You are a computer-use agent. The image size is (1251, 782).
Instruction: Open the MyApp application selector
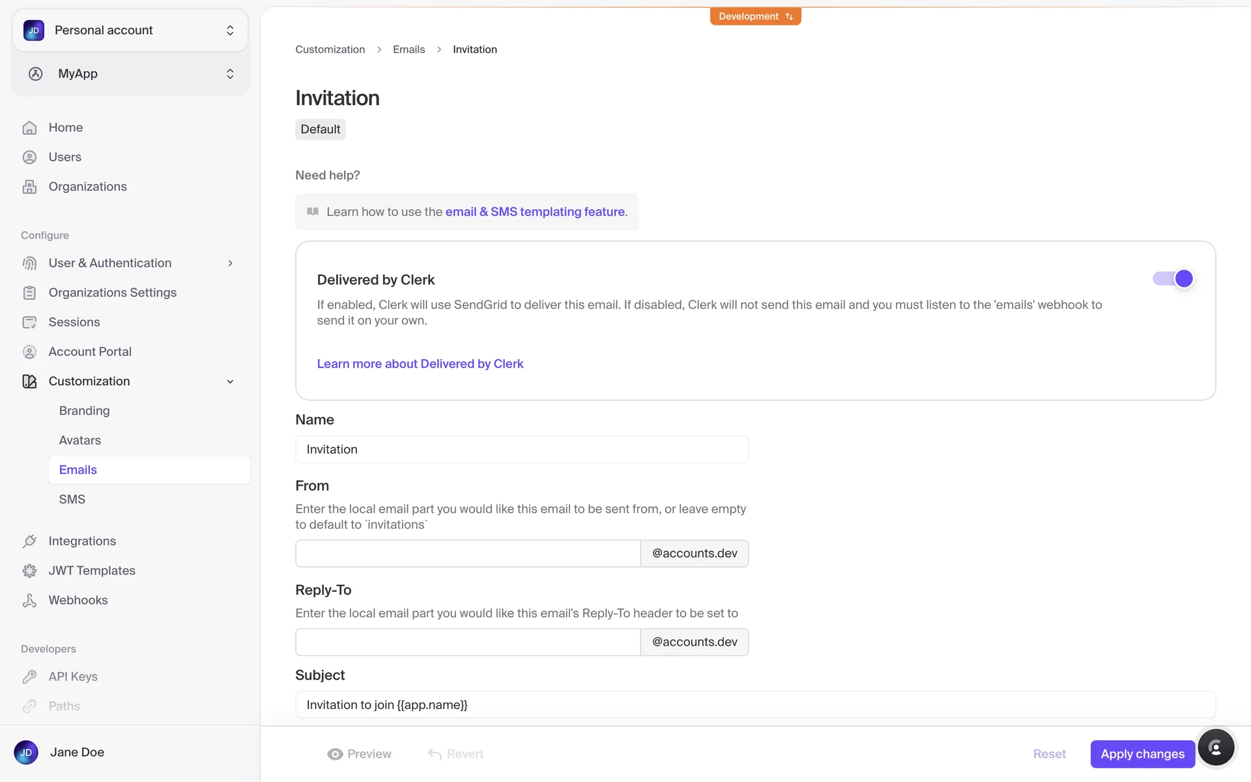tap(130, 74)
